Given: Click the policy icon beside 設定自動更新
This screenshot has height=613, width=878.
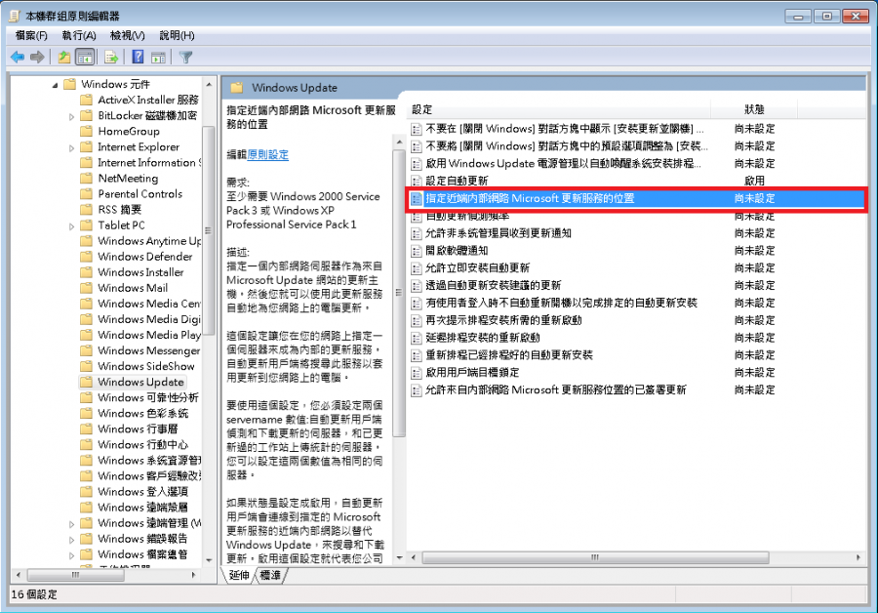Looking at the screenshot, I should click(417, 181).
